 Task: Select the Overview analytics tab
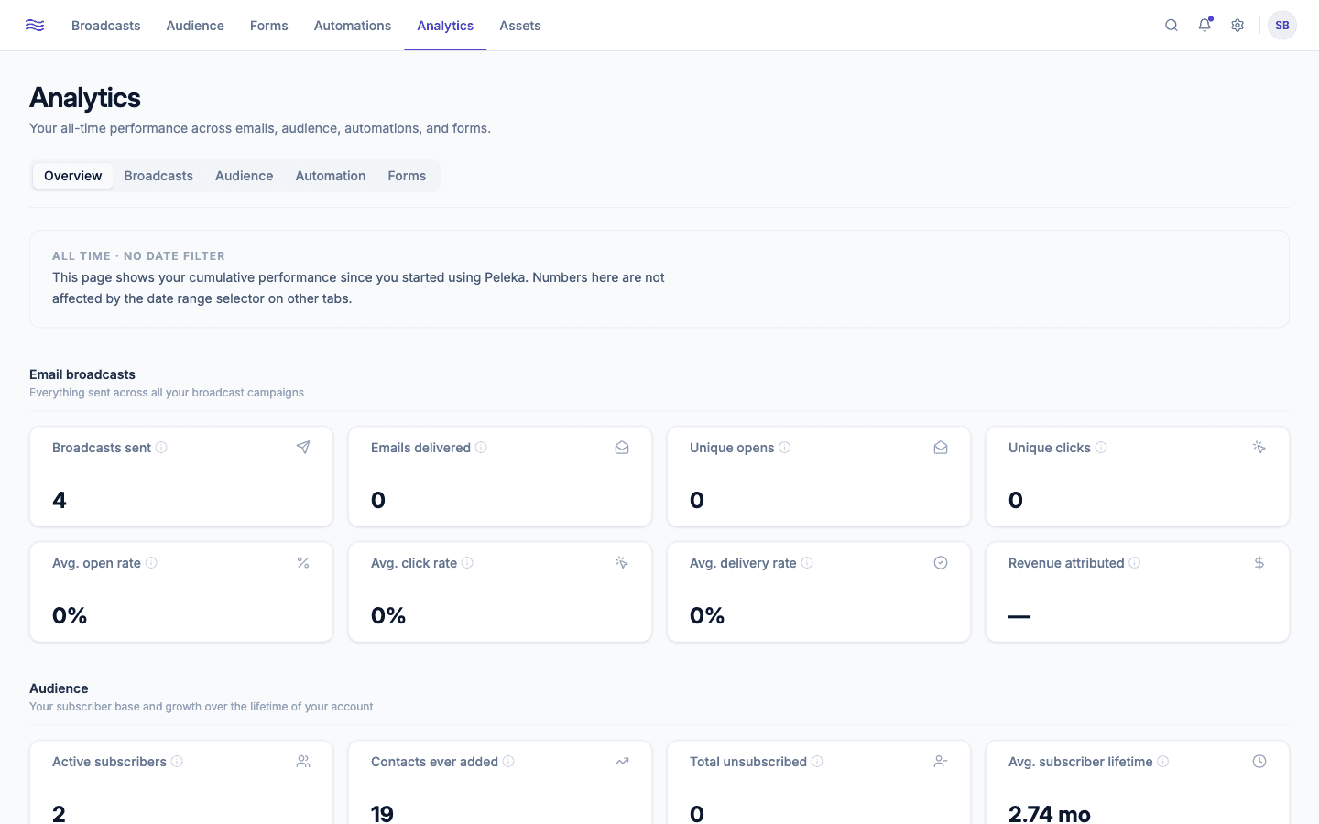pos(73,176)
